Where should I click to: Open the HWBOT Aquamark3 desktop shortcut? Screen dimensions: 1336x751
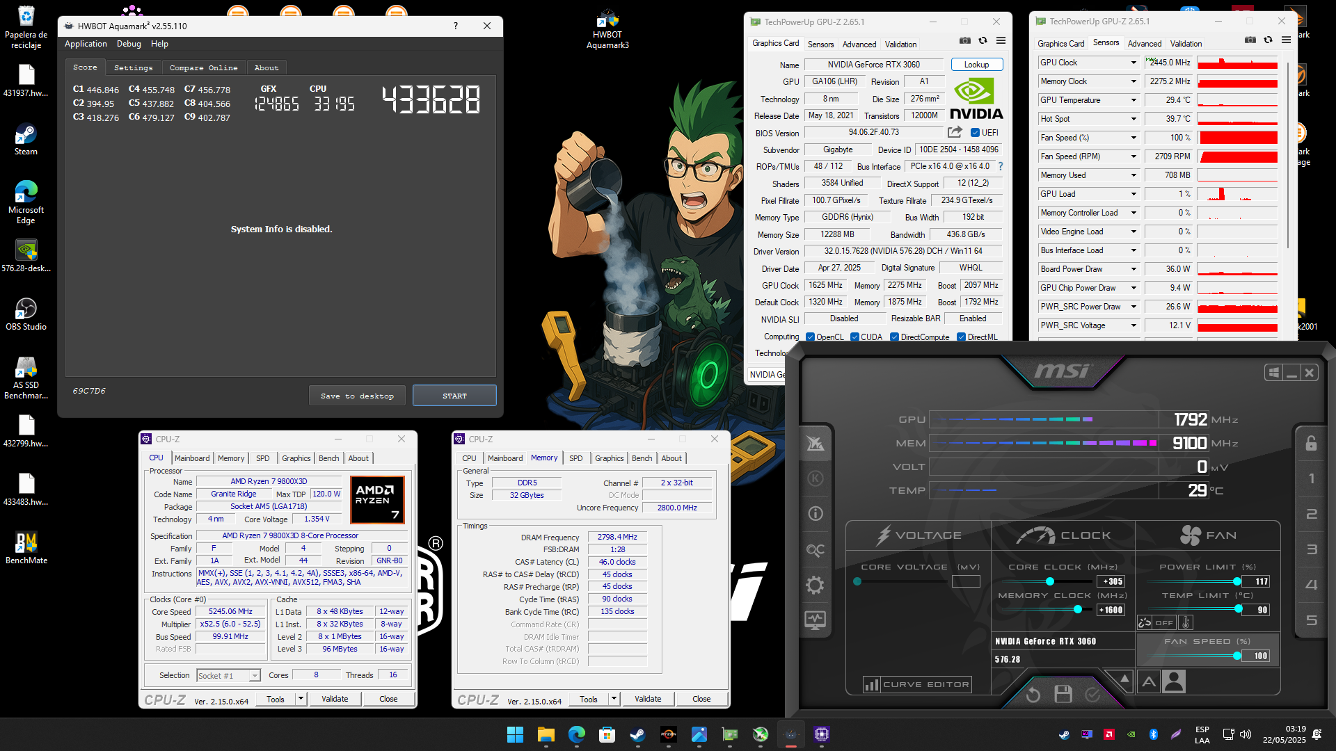pyautogui.click(x=607, y=29)
